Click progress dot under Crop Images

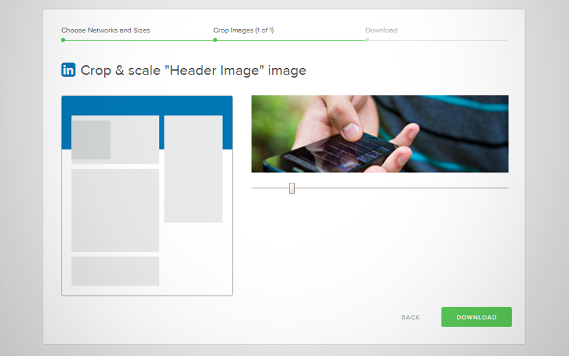(215, 40)
